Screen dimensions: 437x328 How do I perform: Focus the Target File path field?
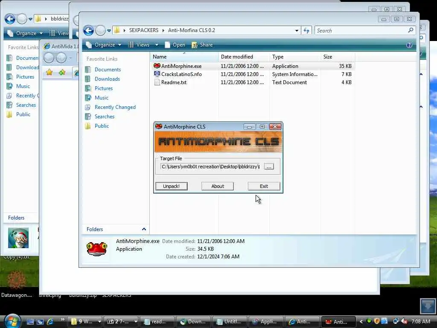coord(211,167)
